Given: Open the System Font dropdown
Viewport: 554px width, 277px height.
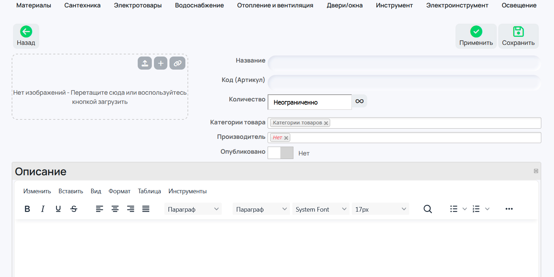Looking at the screenshot, I should pos(321,209).
